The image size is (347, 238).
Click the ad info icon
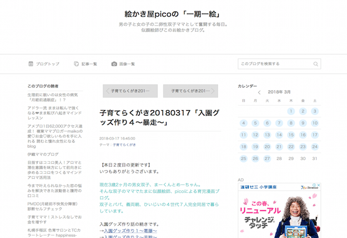coord(314,185)
